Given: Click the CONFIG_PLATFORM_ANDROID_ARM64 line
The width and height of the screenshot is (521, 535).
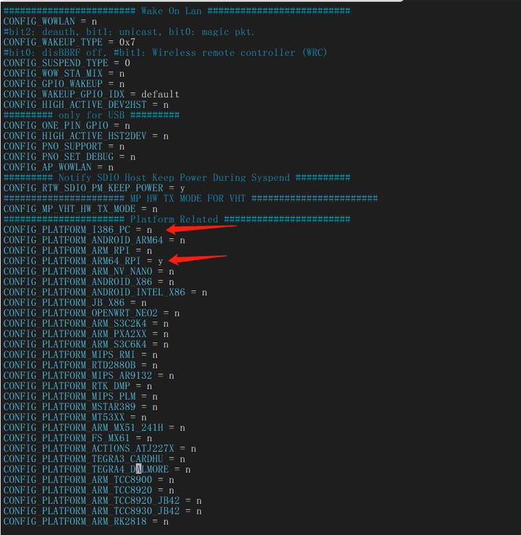Looking at the screenshot, I should (95, 240).
